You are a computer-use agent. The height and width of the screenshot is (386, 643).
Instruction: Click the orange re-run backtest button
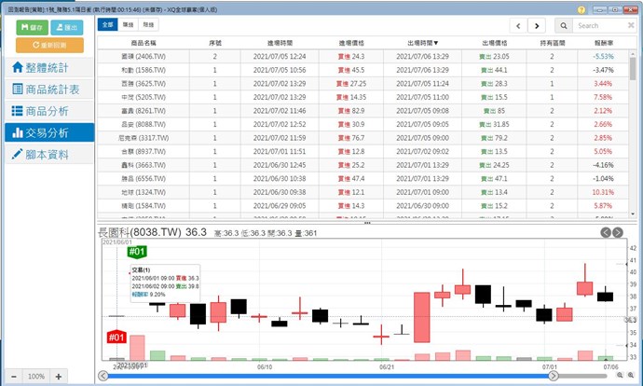click(x=49, y=45)
